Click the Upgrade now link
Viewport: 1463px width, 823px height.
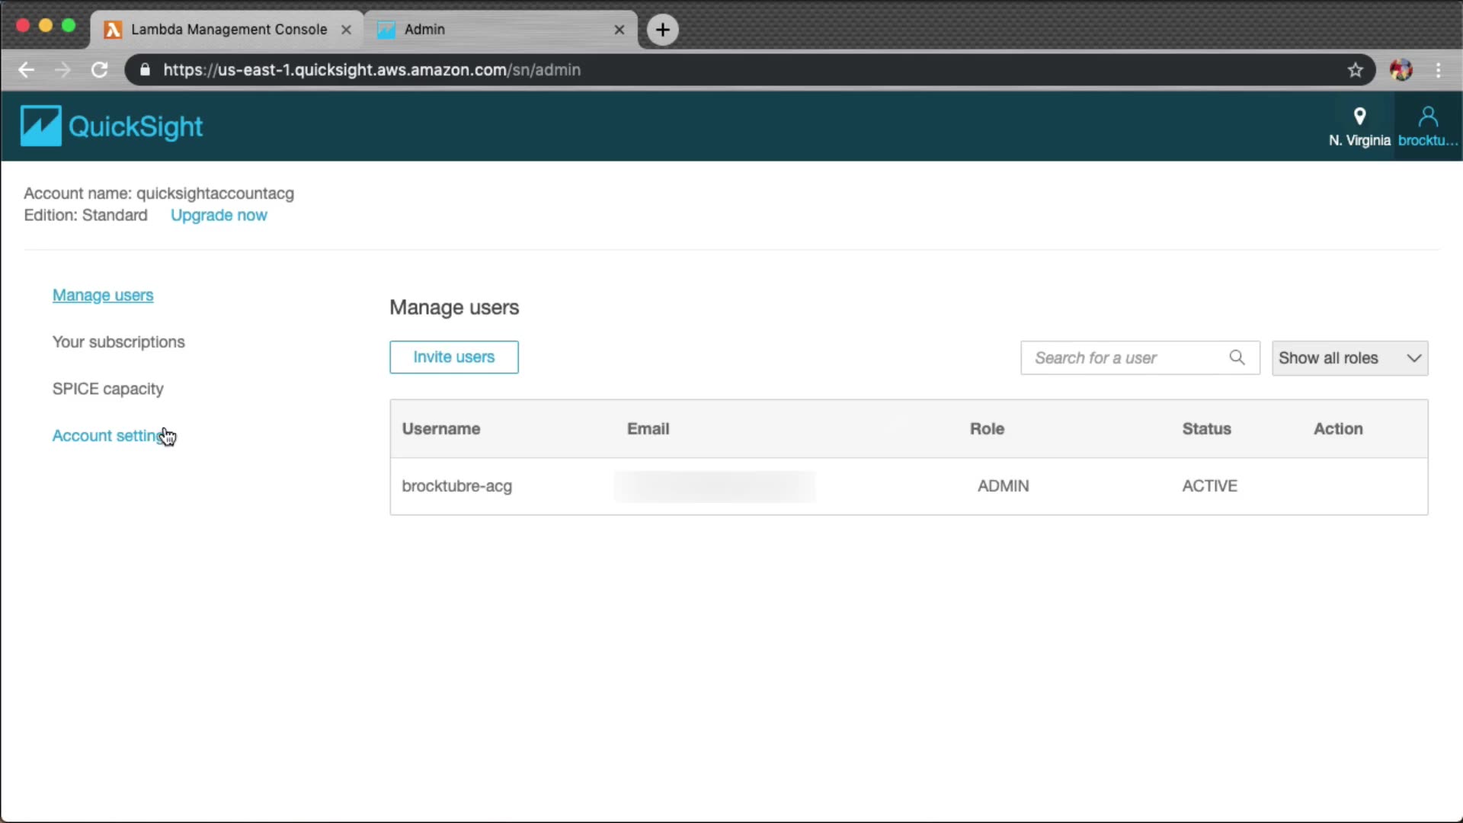pyautogui.click(x=219, y=216)
